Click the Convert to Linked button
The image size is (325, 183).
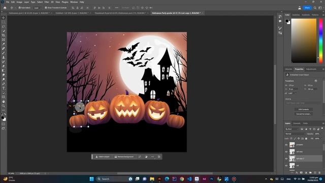pos(304,114)
